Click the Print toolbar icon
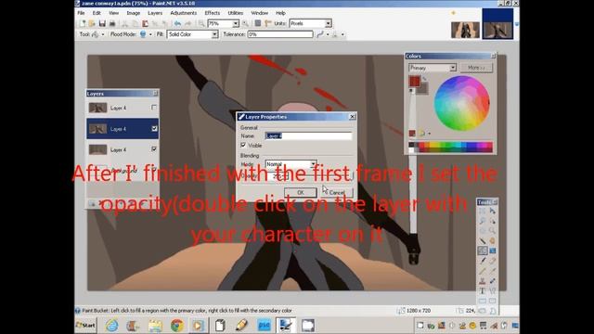 tap(112, 23)
